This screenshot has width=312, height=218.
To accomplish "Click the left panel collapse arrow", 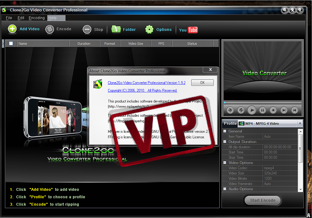I will click(3, 43).
